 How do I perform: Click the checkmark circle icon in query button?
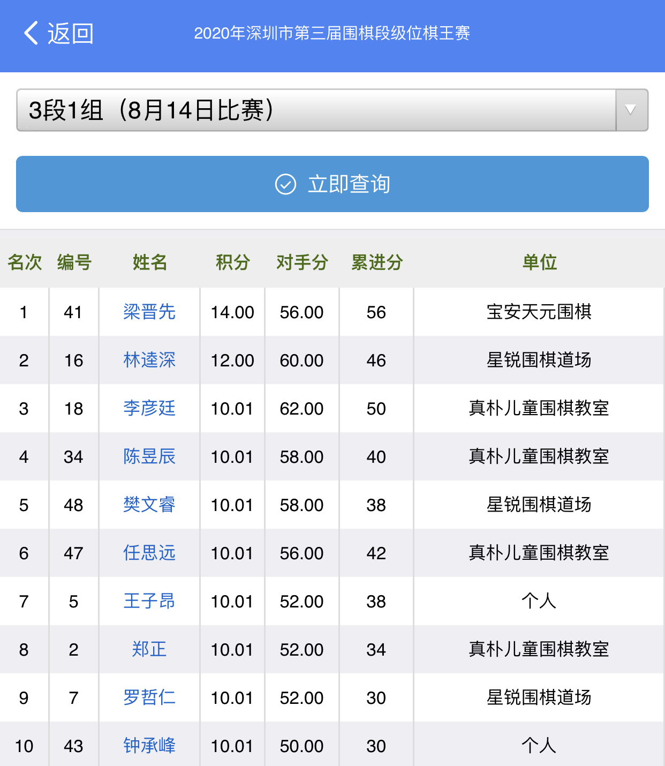tap(285, 184)
